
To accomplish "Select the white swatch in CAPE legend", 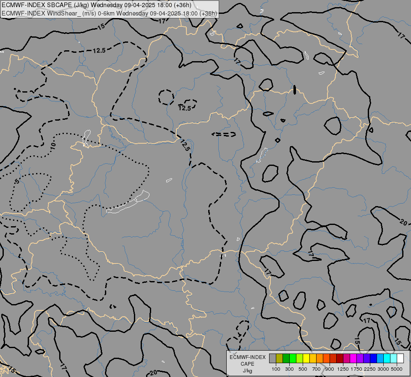I will (400, 358).
